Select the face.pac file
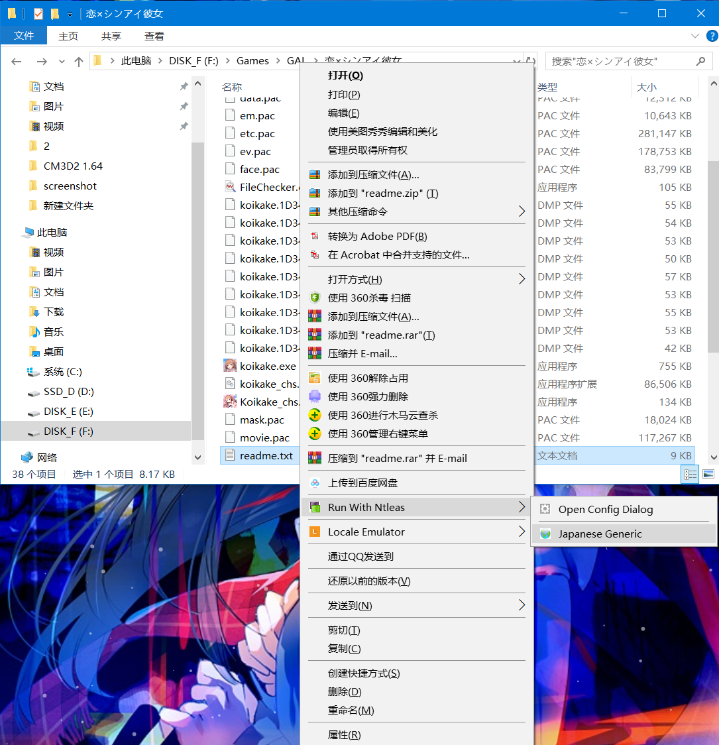 point(259,169)
